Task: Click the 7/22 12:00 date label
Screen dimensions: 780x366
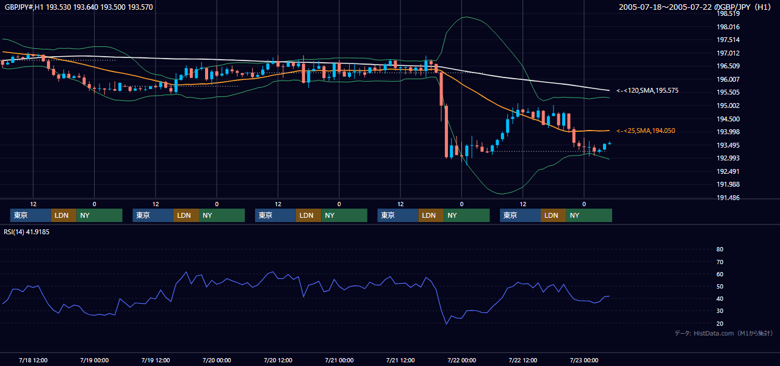Action: tap(522, 360)
